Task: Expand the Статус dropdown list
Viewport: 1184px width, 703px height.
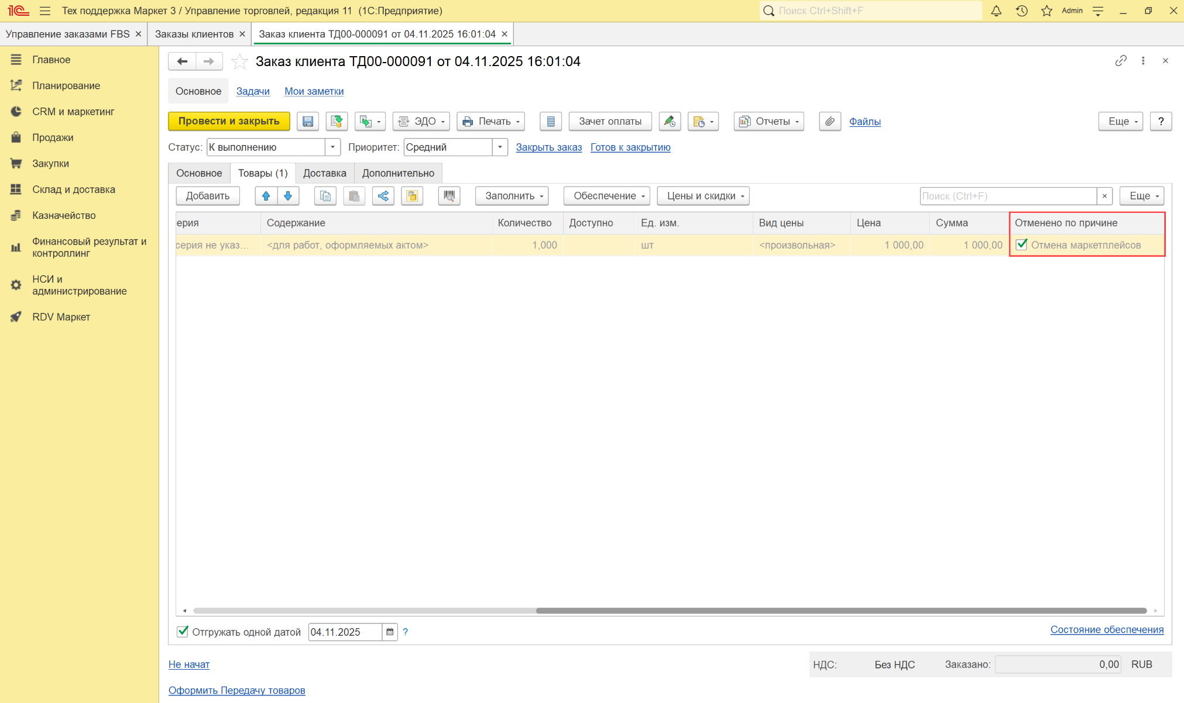Action: [332, 147]
